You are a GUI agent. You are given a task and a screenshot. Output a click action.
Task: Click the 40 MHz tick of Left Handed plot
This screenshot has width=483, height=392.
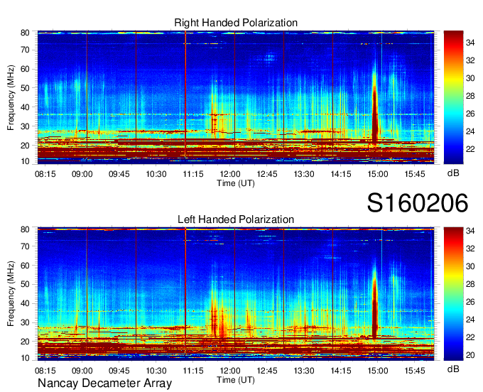click(x=25, y=303)
